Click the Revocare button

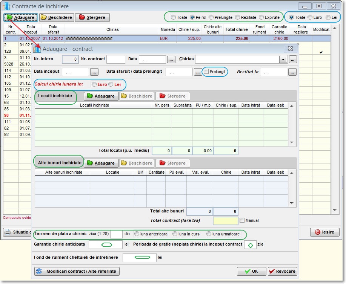click(283, 271)
